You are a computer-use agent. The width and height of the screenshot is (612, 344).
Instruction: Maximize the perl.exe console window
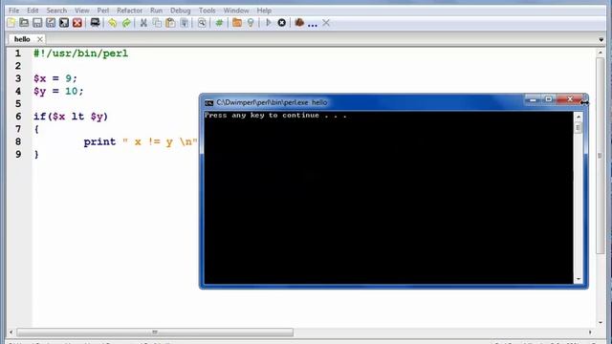pos(548,99)
